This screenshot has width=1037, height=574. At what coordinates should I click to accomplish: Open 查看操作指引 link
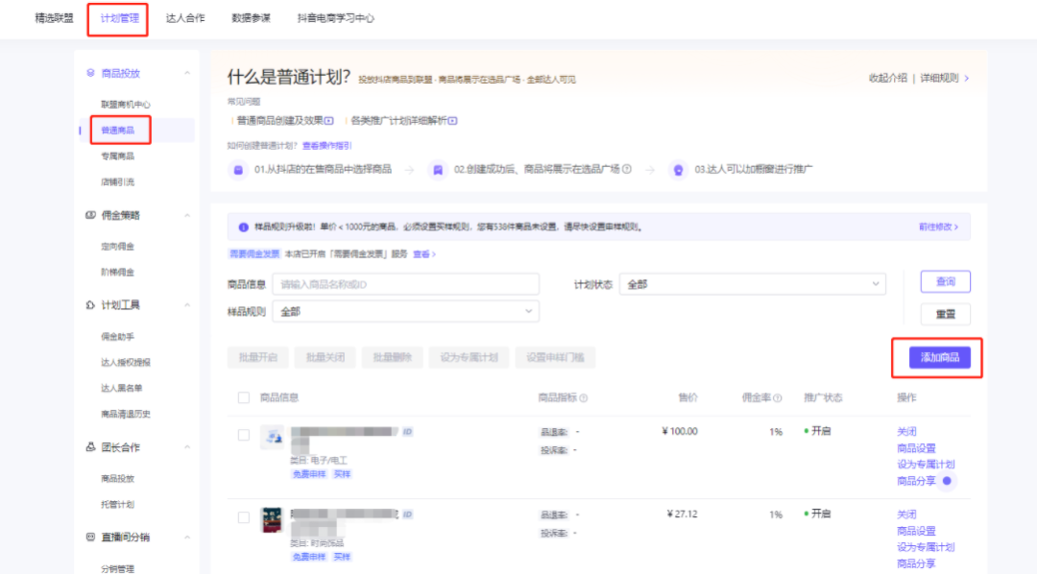tap(326, 146)
